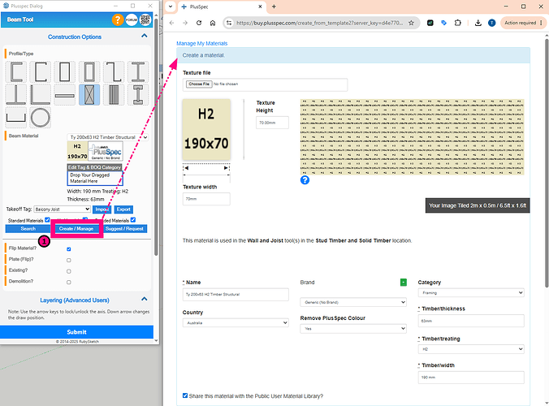549x406 pixels.
Task: Click the material Name input field
Action: click(236, 294)
